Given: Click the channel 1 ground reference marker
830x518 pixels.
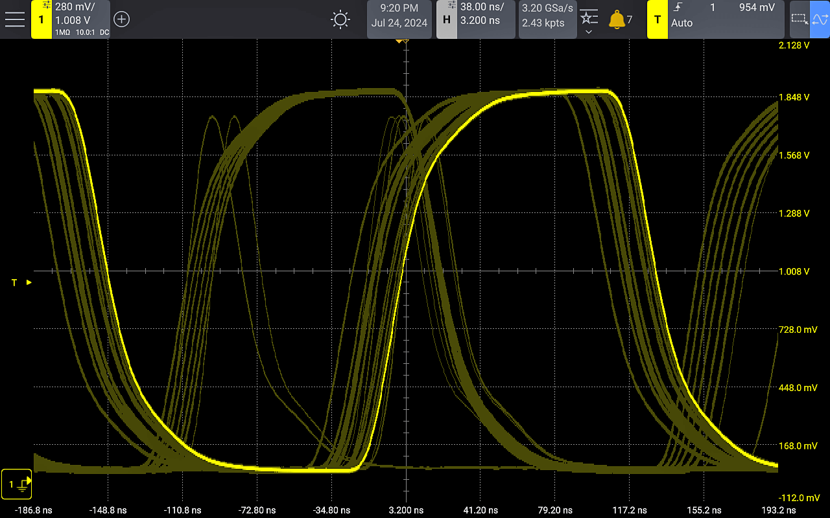Looking at the screenshot, I should coord(17,484).
